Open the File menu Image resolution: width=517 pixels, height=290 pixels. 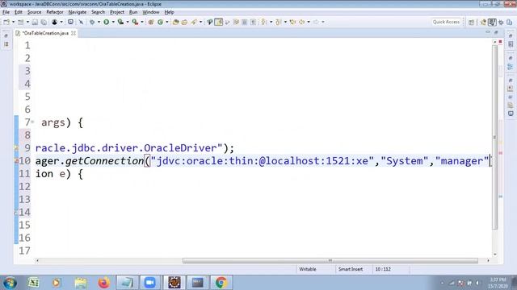(6, 12)
